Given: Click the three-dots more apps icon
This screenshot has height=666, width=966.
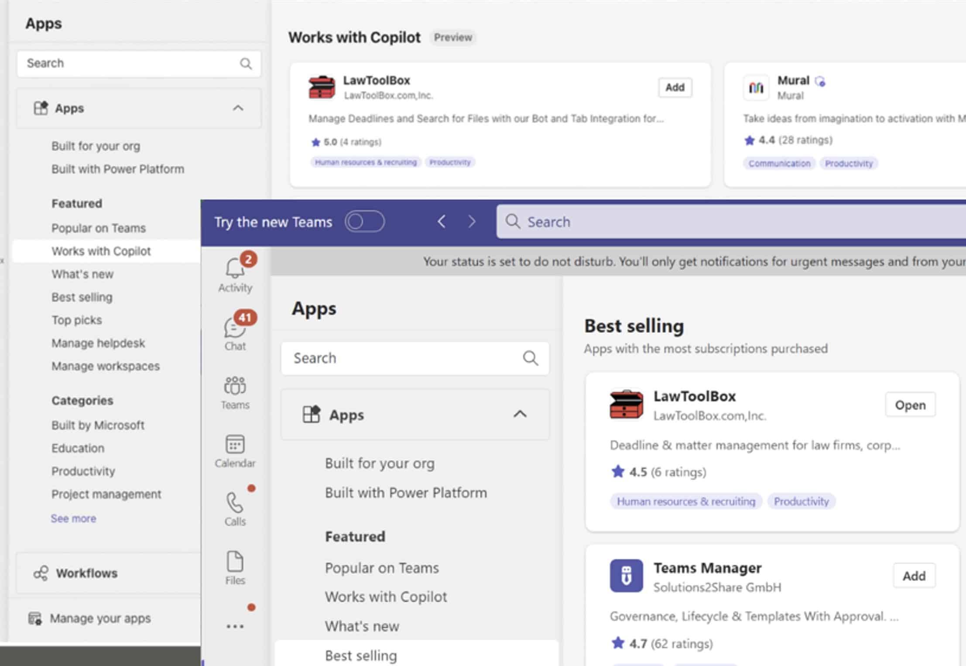Looking at the screenshot, I should tap(235, 626).
